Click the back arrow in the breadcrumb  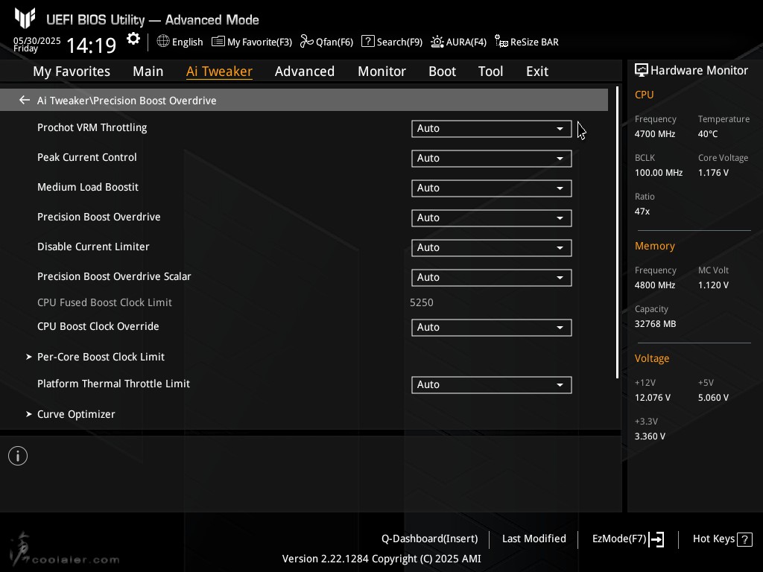coord(25,100)
